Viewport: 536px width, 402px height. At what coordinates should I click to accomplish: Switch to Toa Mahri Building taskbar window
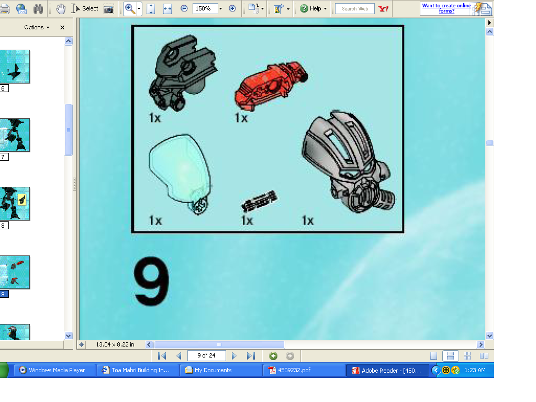[137, 370]
